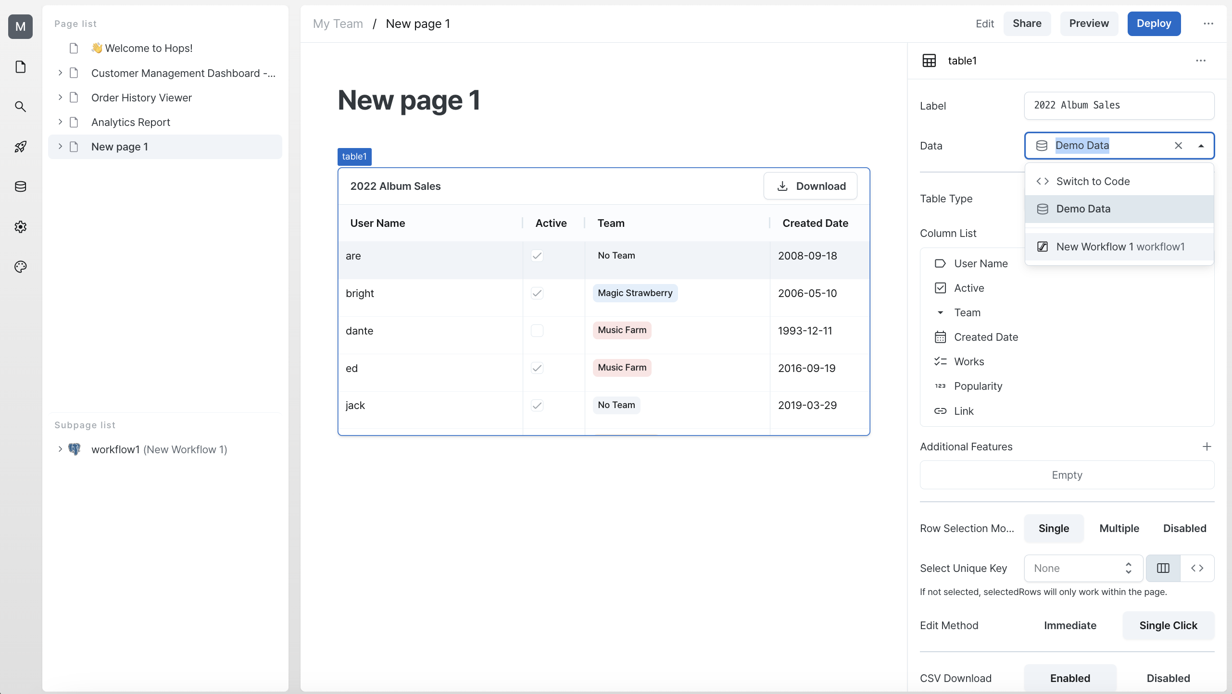Click the Welcome to Hops page icon
Viewport: 1232px width, 694px height.
[74, 48]
